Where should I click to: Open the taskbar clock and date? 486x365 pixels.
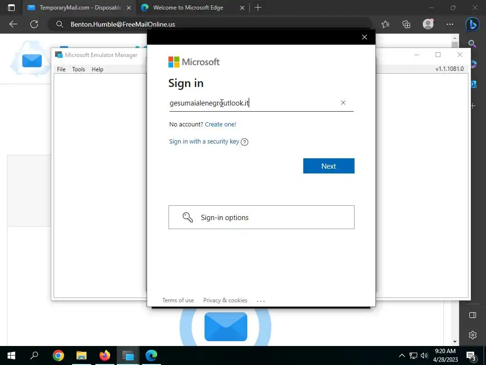click(x=445, y=355)
